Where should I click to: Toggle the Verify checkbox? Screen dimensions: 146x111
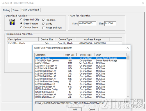tap(44, 24)
